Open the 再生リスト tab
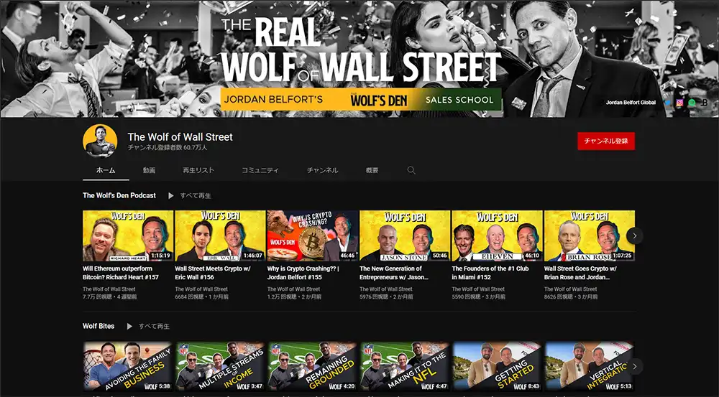This screenshot has height=397, width=719. [x=198, y=170]
